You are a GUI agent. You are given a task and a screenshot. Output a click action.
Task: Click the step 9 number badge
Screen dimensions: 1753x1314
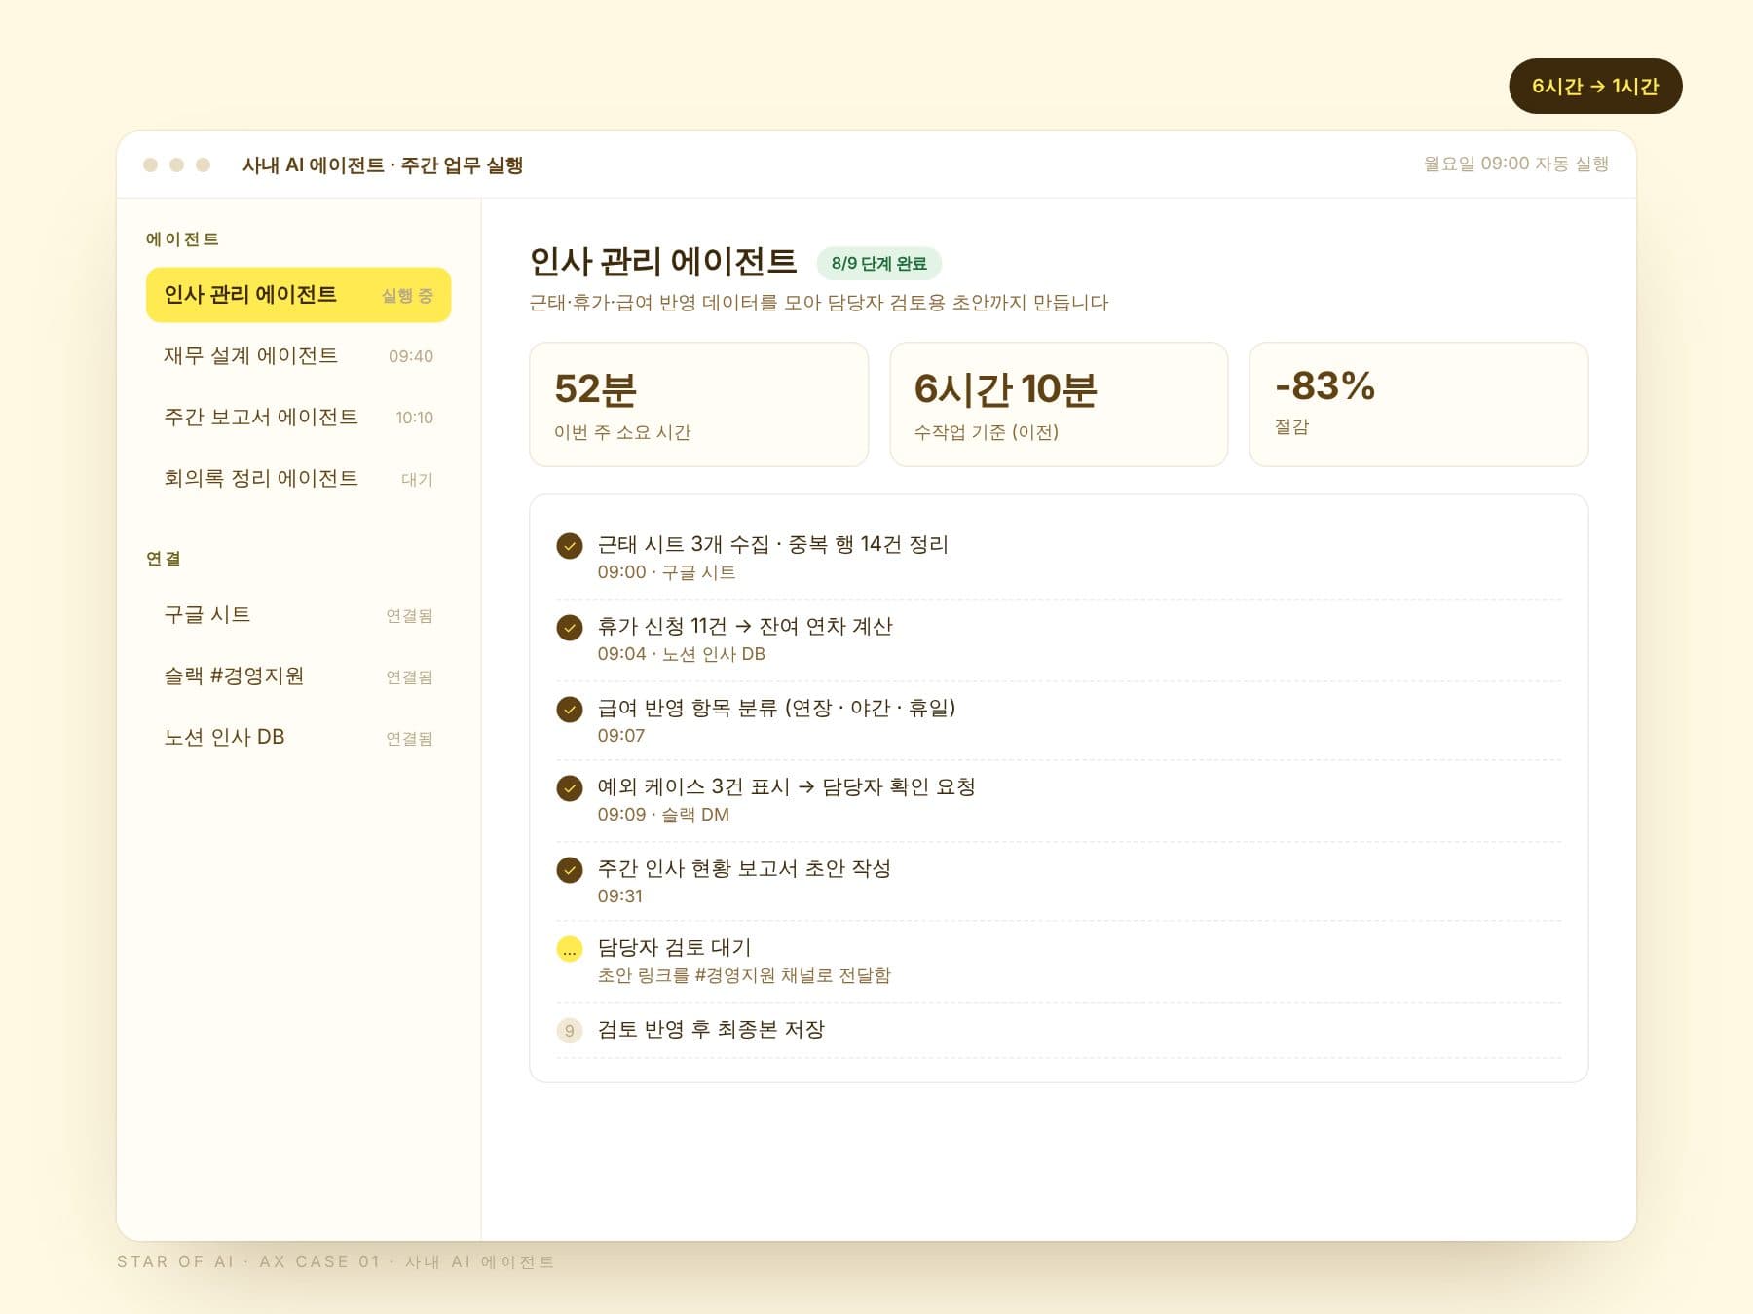coord(570,1031)
